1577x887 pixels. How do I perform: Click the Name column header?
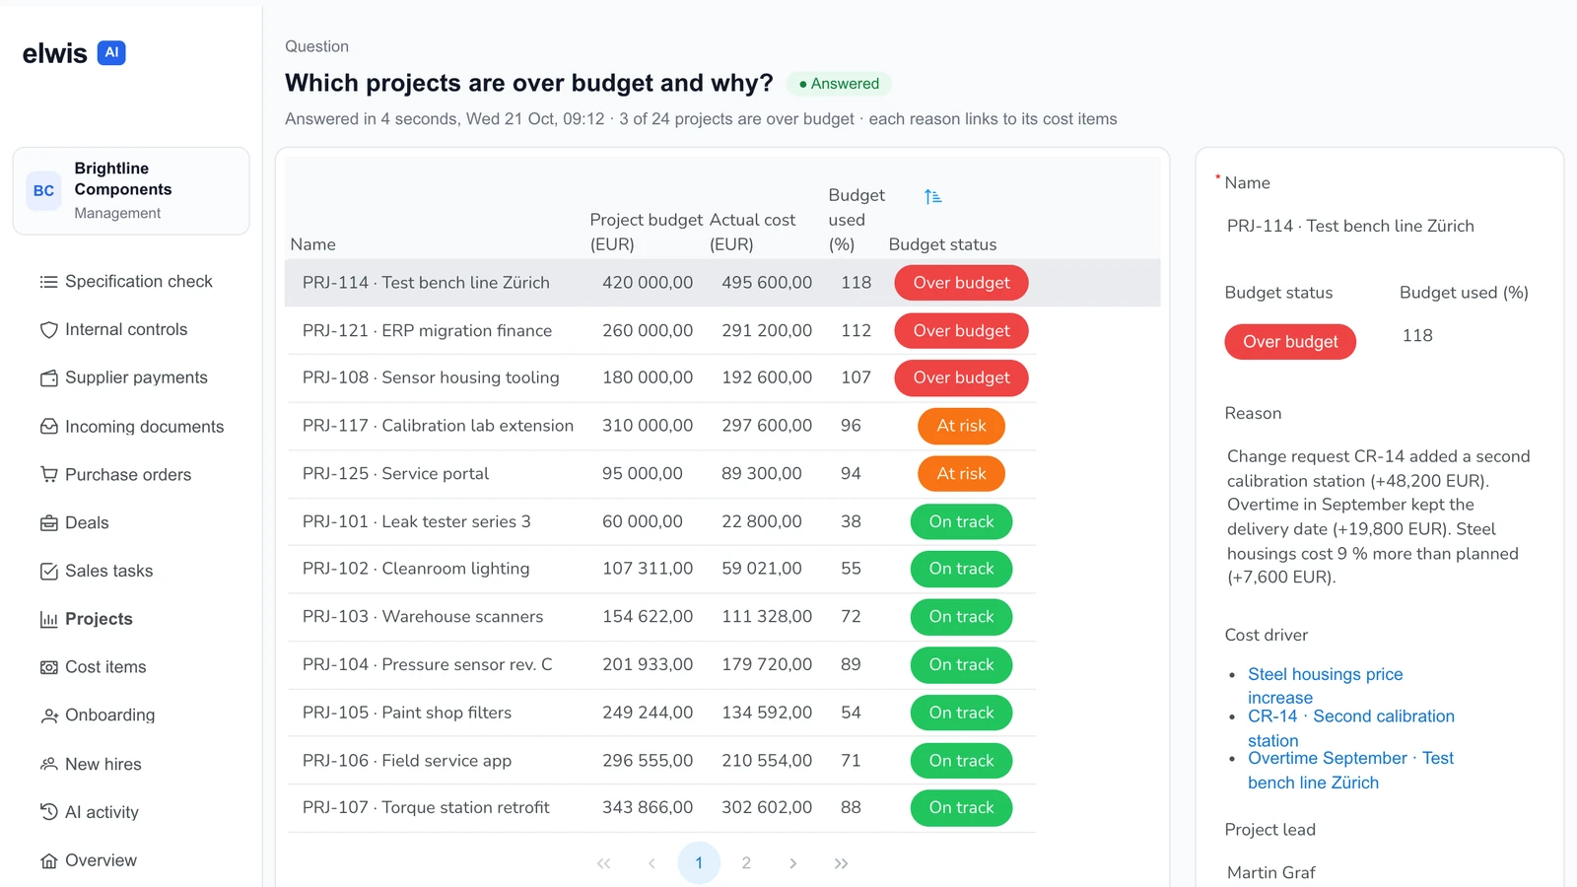[x=313, y=244]
